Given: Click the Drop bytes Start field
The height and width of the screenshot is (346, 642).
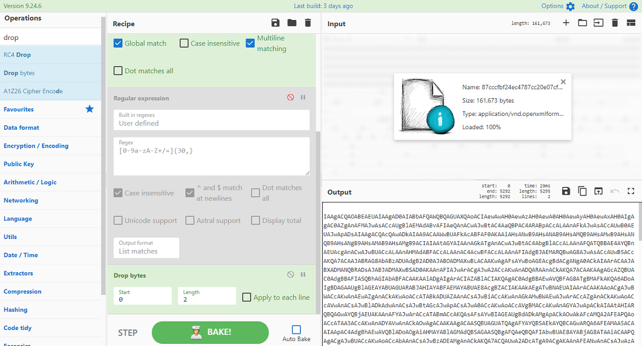Looking at the screenshot, I should 142,296.
